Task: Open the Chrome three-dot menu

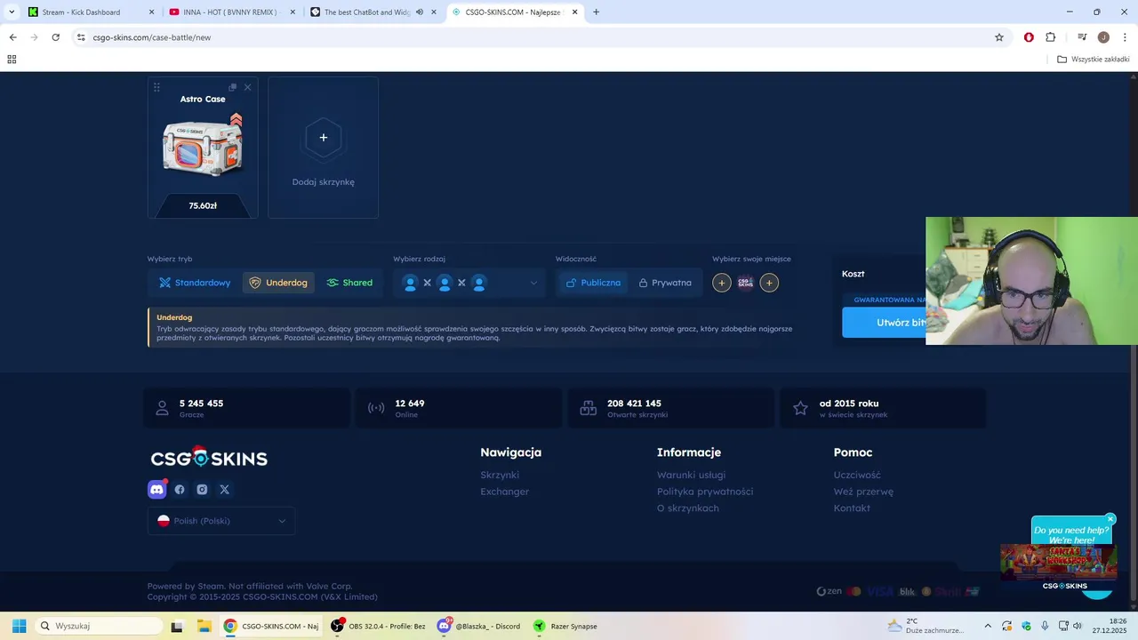Action: tap(1125, 37)
